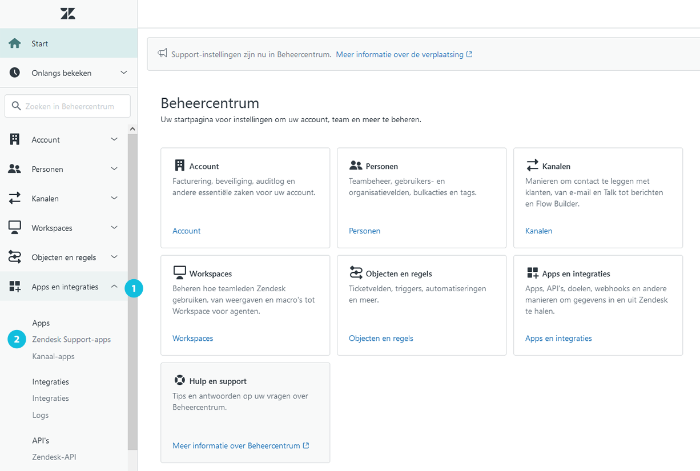
Task: Click the megaphone icon in the announcement banner
Action: 163,54
